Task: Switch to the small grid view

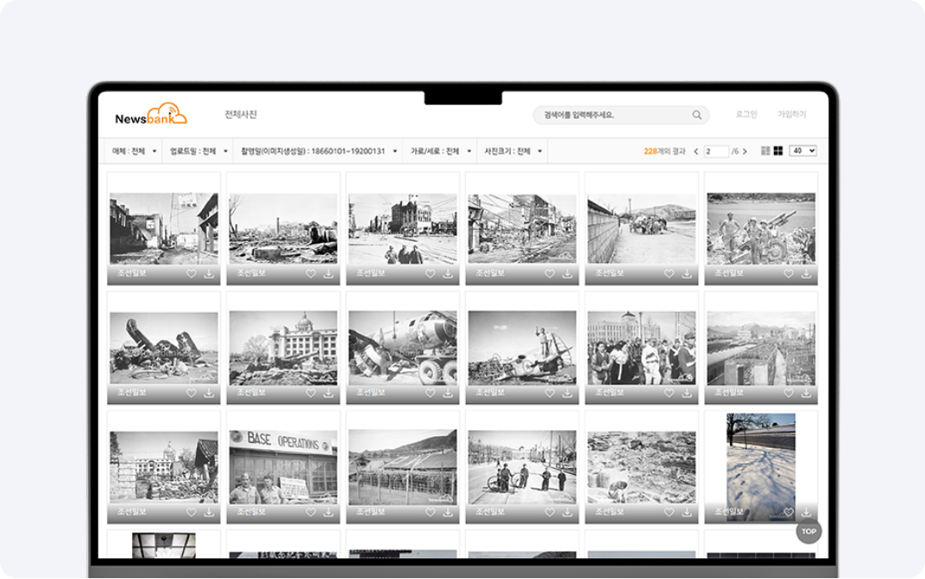Action: [765, 151]
